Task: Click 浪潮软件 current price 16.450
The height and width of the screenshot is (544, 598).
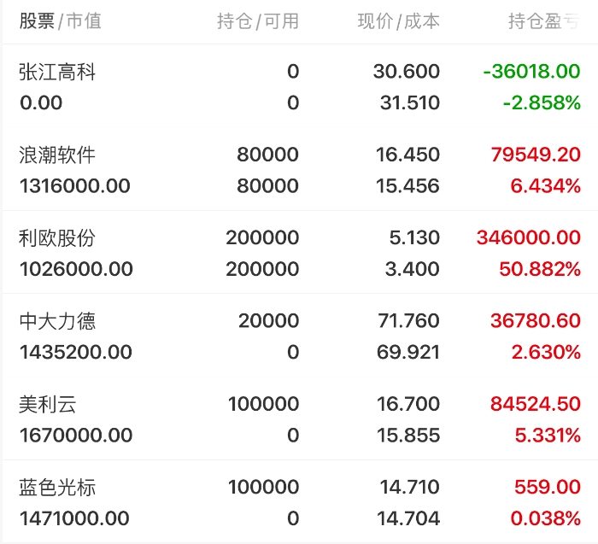Action: 407,155
